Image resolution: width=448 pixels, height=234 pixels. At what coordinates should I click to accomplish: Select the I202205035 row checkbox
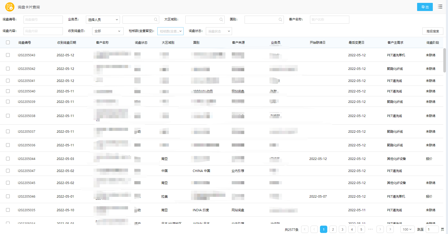pyautogui.click(x=8, y=210)
